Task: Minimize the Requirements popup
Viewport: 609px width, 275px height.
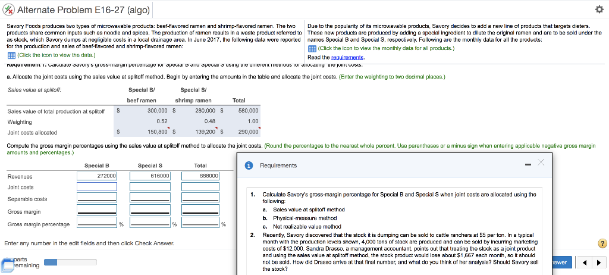Action: point(528,165)
